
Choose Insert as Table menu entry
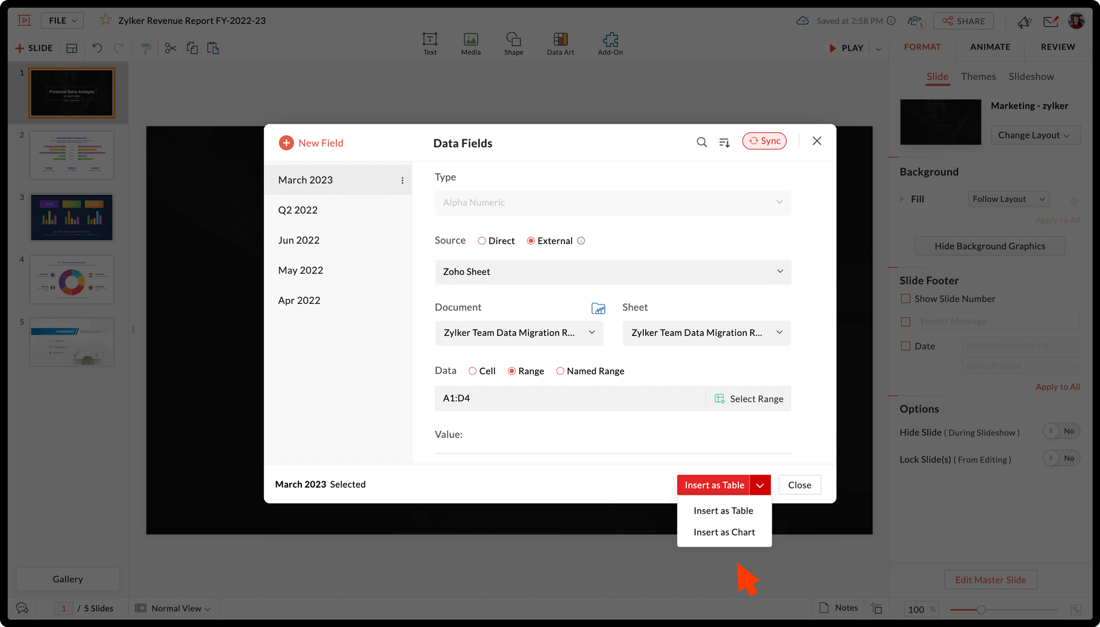point(723,511)
